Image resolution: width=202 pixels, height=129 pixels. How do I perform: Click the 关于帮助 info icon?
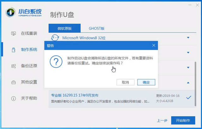(x=14, y=98)
